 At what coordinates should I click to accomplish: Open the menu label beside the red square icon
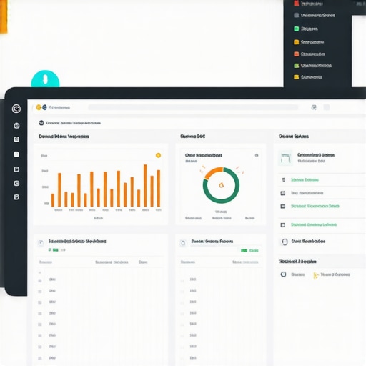pyautogui.click(x=312, y=4)
